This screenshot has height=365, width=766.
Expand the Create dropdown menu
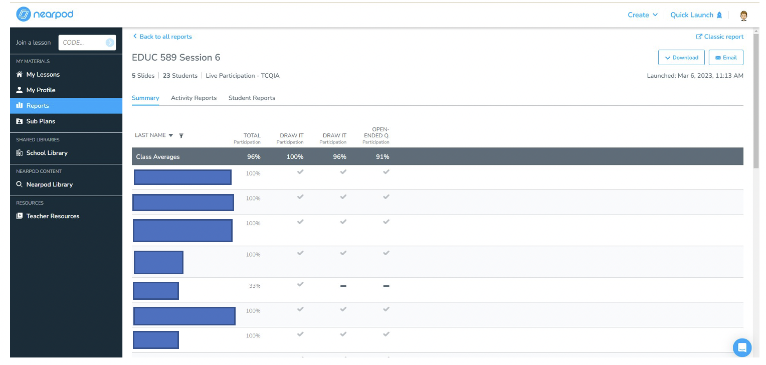pos(643,15)
